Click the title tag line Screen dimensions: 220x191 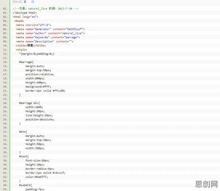pos(31,46)
